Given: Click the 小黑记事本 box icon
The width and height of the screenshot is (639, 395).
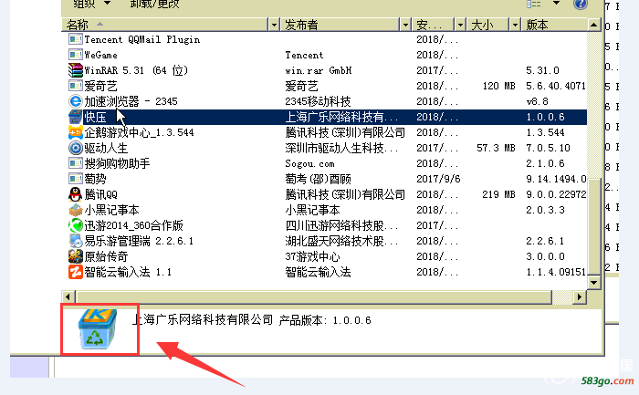Looking at the screenshot, I should 76,210.
